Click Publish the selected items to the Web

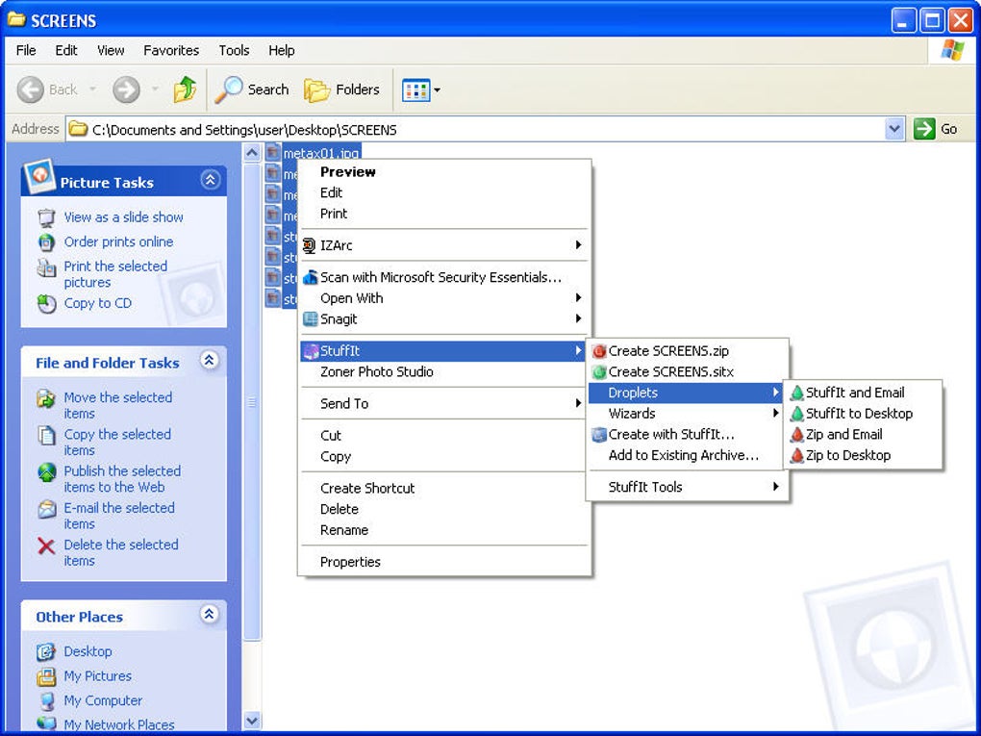tap(123, 479)
